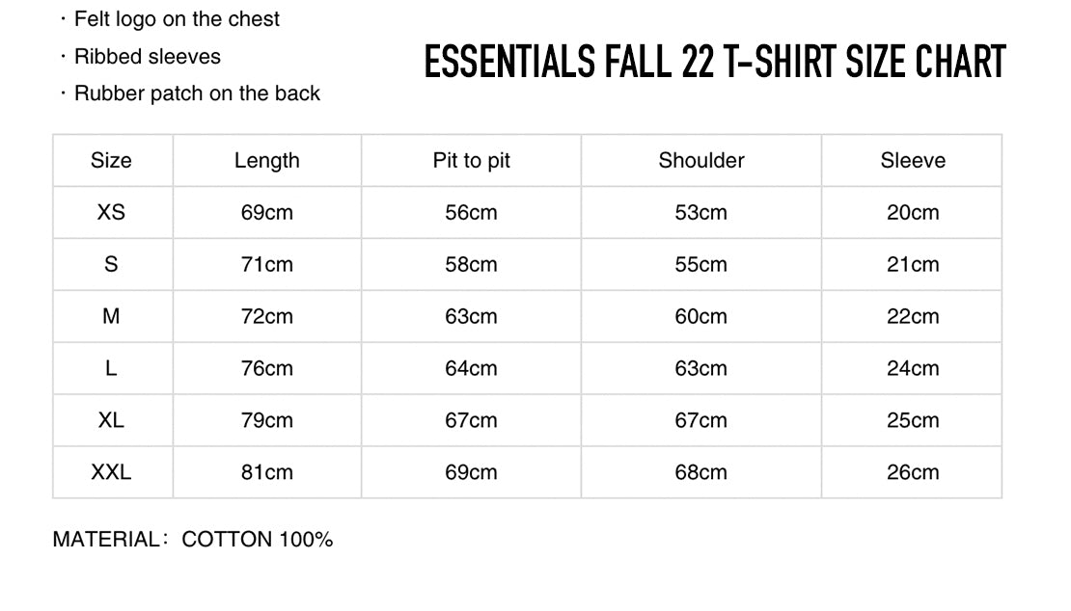Click the S size row label
1071x611 pixels.
pyautogui.click(x=111, y=264)
